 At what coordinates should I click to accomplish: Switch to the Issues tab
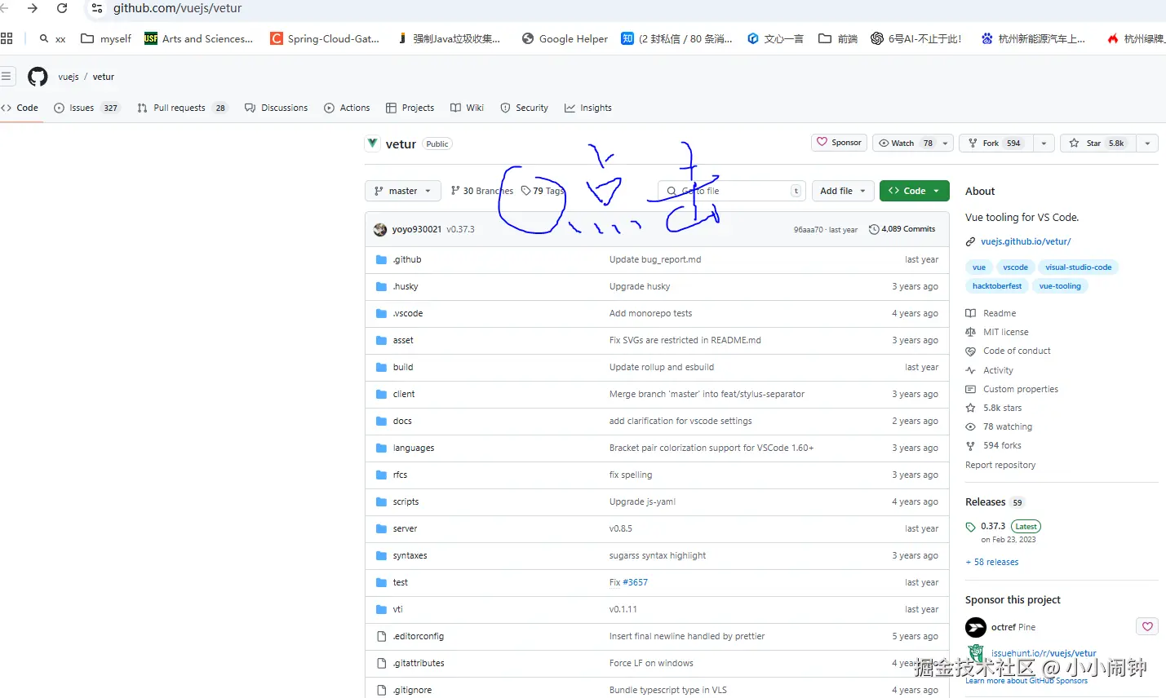pyautogui.click(x=86, y=108)
